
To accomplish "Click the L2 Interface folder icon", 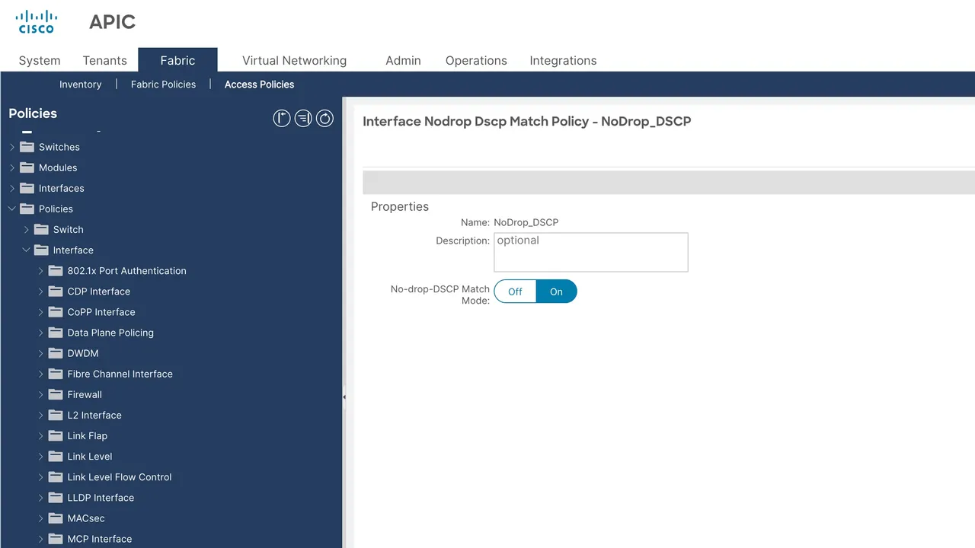I will pyautogui.click(x=56, y=415).
